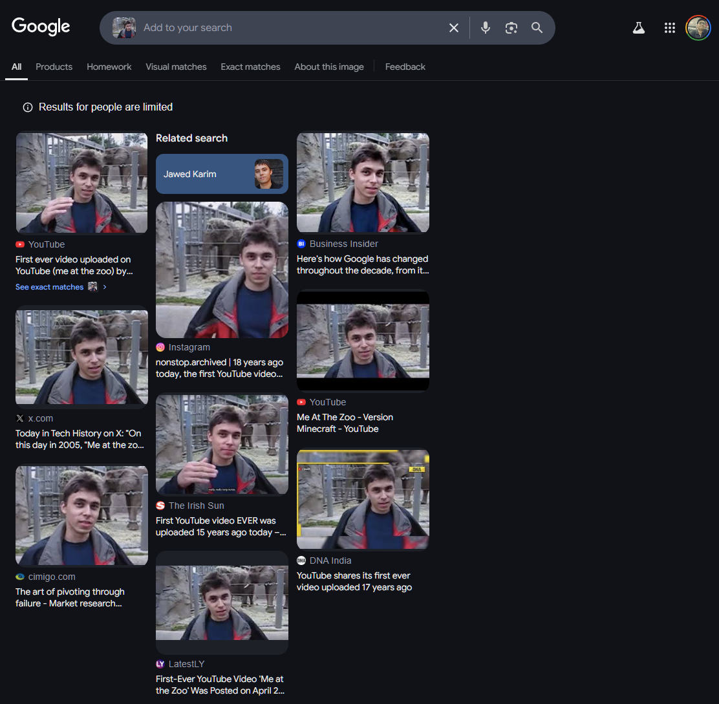Open 'Here's how Google has changed' result
The width and height of the screenshot is (719, 704).
point(363,265)
